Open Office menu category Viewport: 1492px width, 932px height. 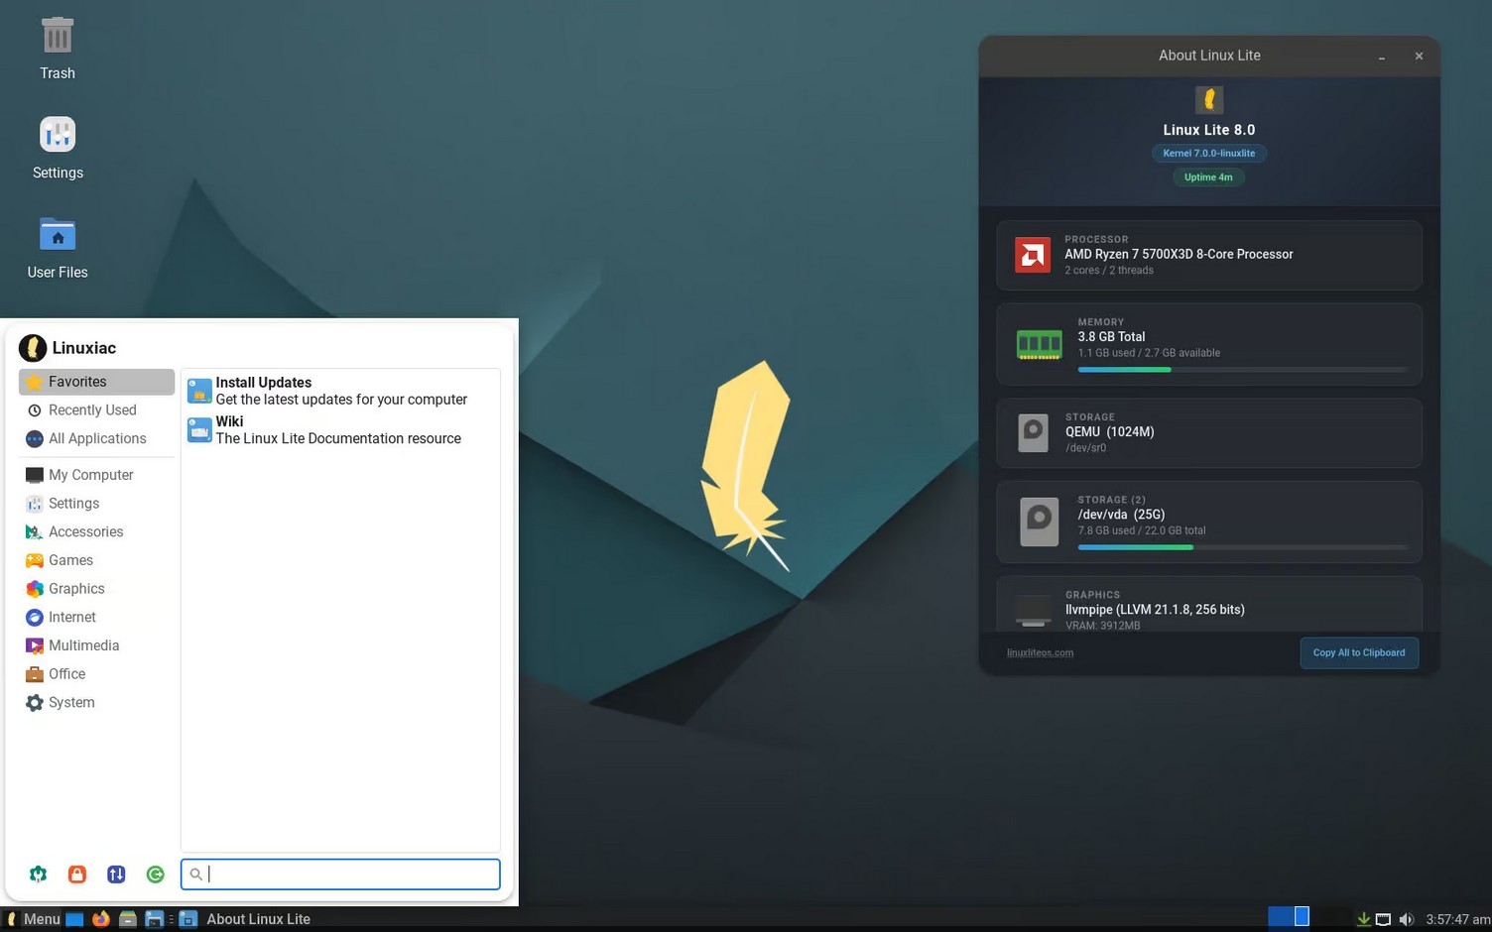click(96, 674)
